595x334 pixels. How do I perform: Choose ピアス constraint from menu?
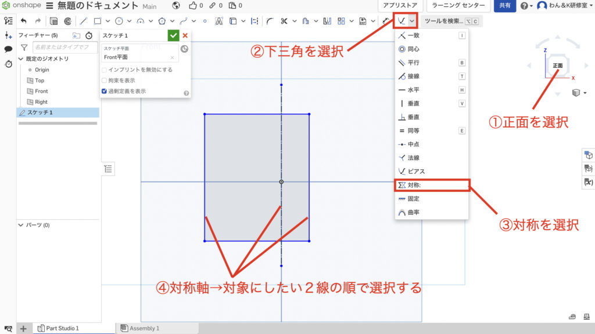pyautogui.click(x=432, y=172)
